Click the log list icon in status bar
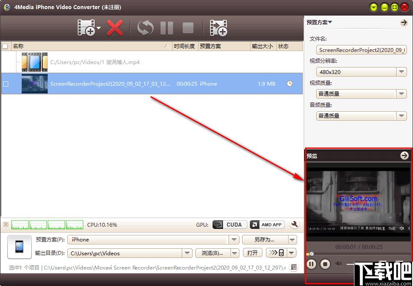Screen dimensions: 413x286 tap(294, 267)
